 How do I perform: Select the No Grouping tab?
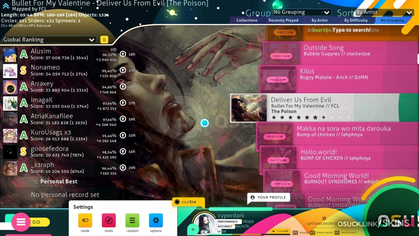click(x=392, y=20)
